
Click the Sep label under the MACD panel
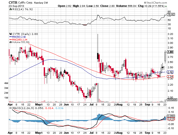pyautogui.click(x=147, y=133)
